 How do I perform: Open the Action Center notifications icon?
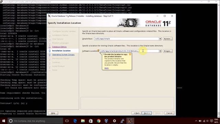coord(212,121)
